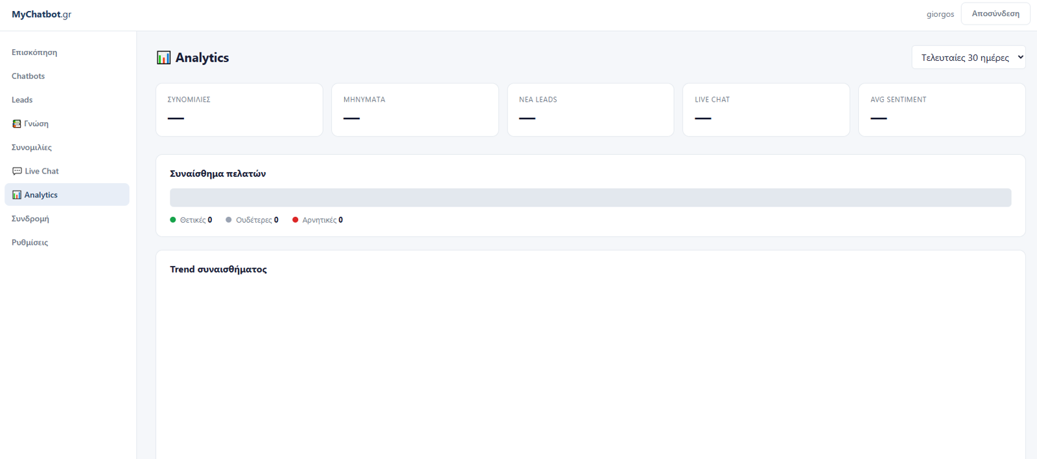
Task: Select the ΜΗΝΥΜΑΤΑ stat card
Action: point(415,110)
